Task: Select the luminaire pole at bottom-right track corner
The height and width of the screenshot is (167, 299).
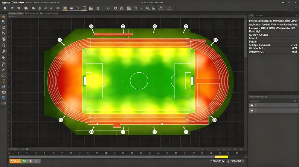Action: pyautogui.click(x=214, y=120)
